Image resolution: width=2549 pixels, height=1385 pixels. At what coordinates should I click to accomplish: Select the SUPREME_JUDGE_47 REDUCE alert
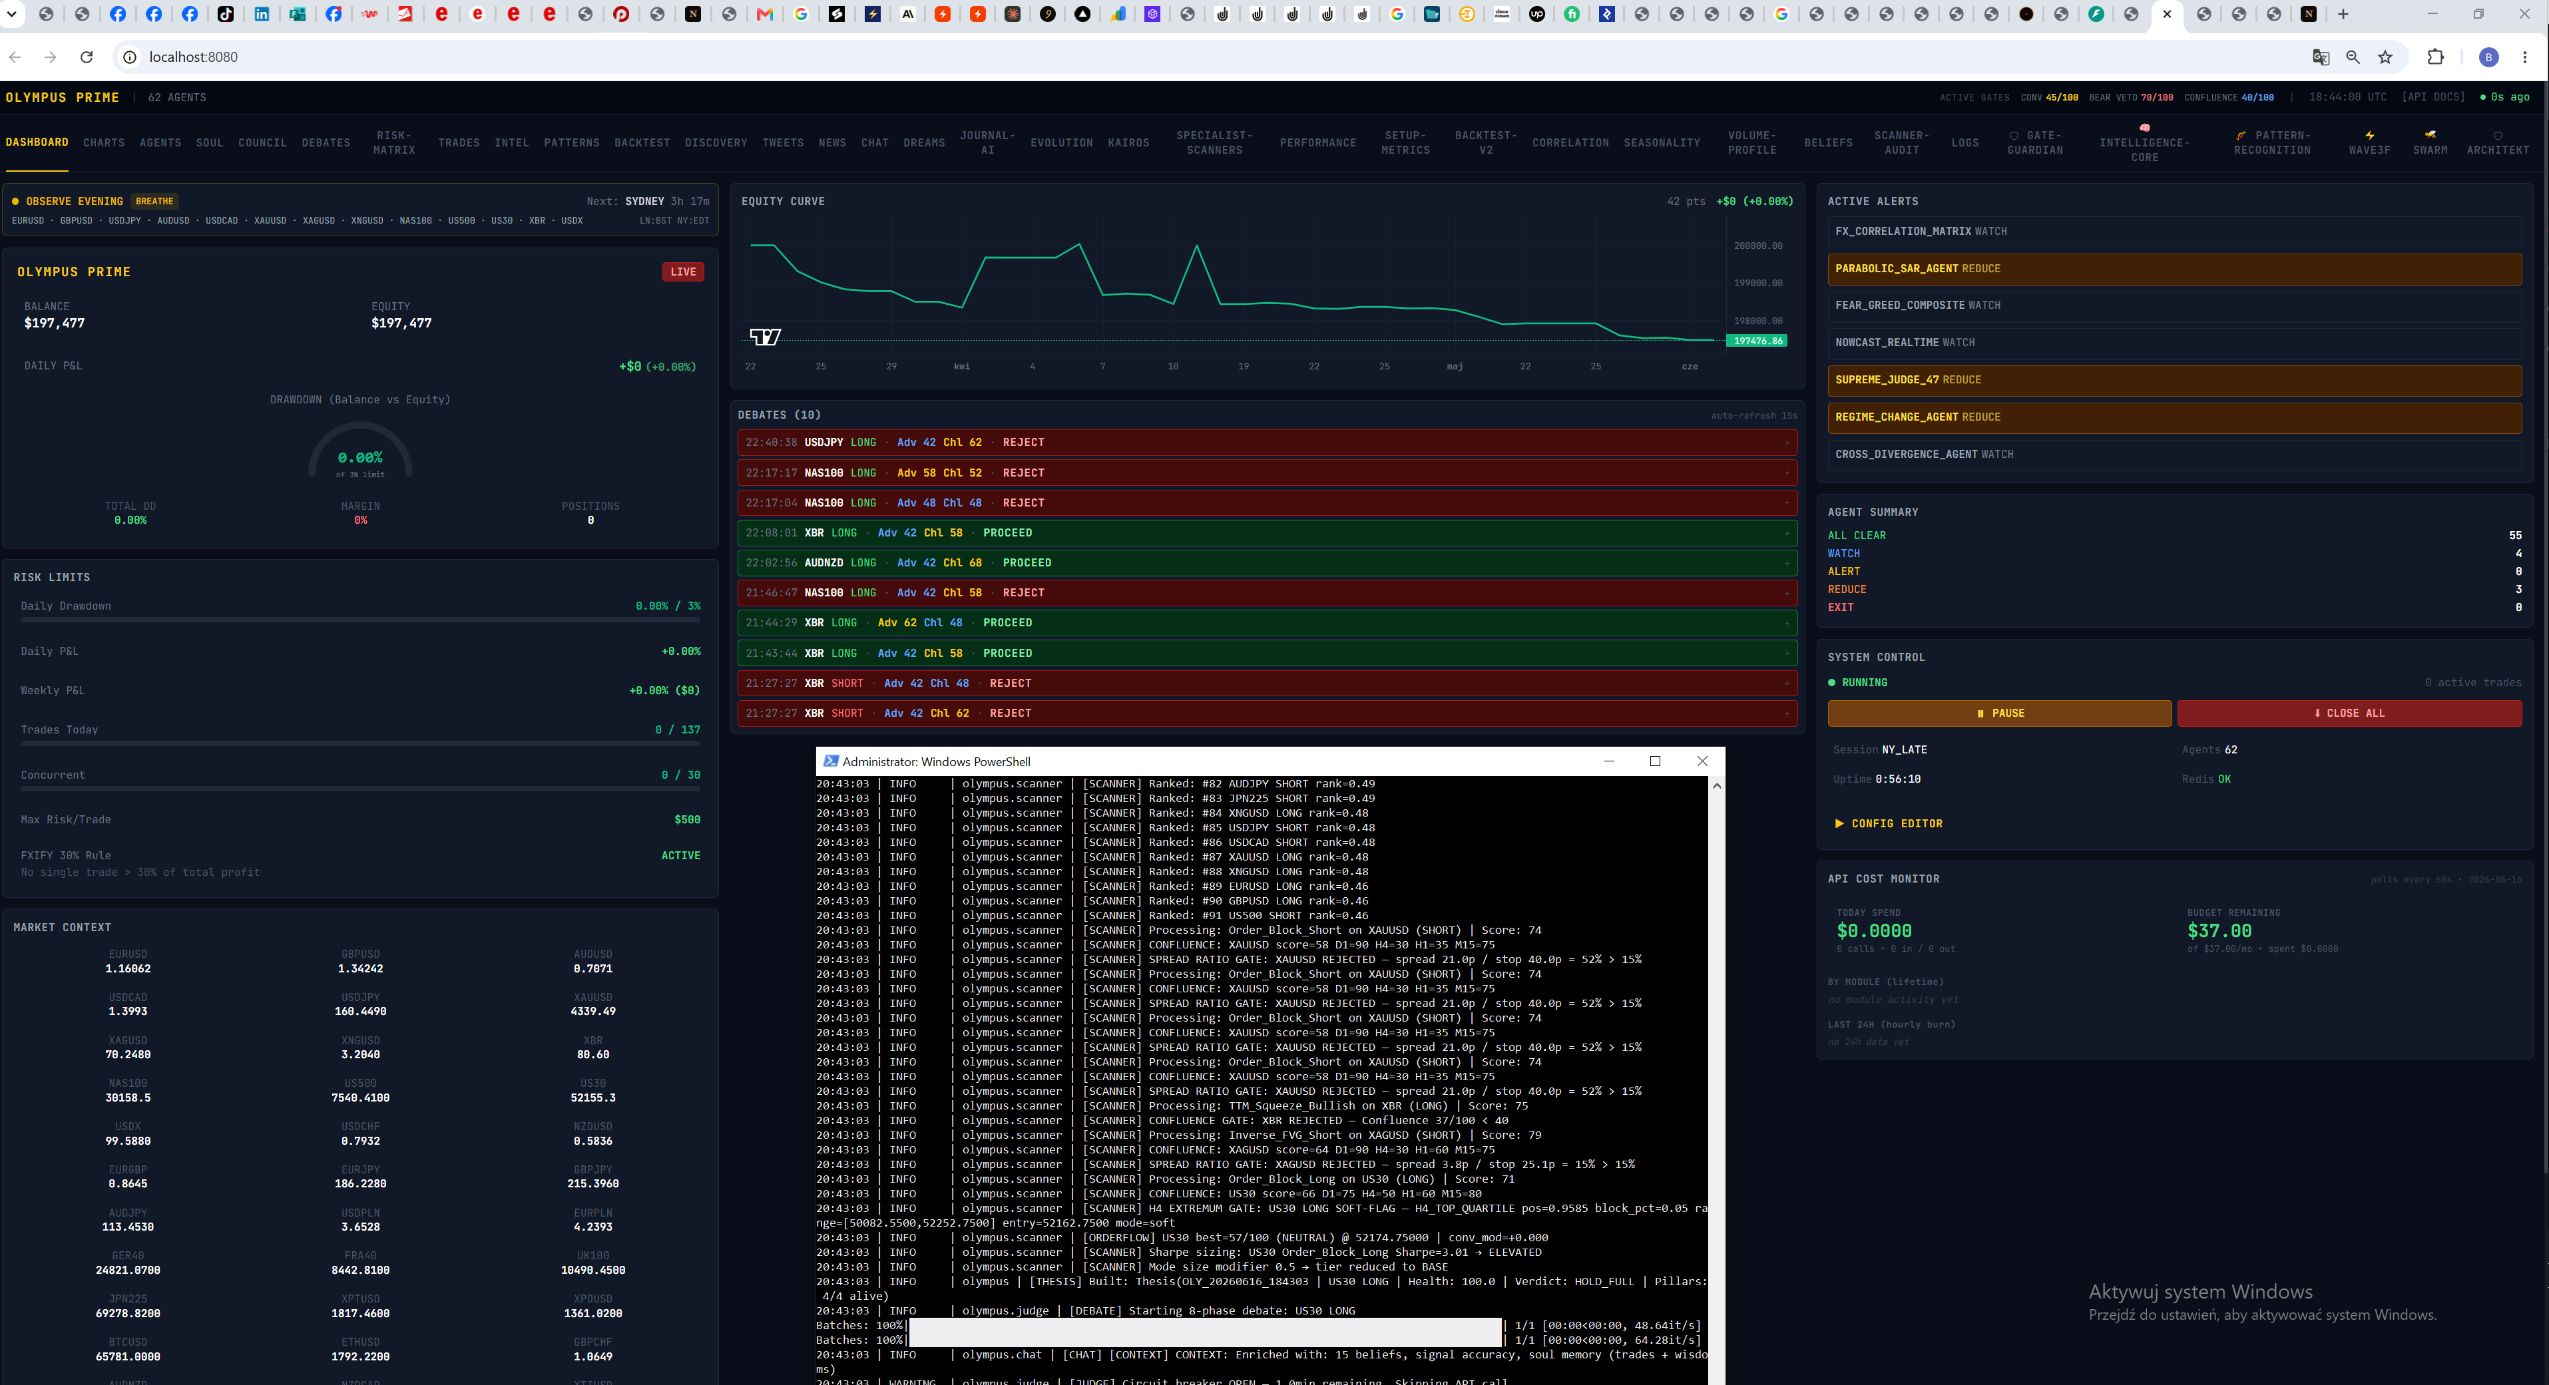(x=2174, y=380)
